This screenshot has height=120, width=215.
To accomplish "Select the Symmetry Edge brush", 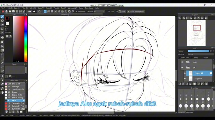I will click(x=15, y=109).
